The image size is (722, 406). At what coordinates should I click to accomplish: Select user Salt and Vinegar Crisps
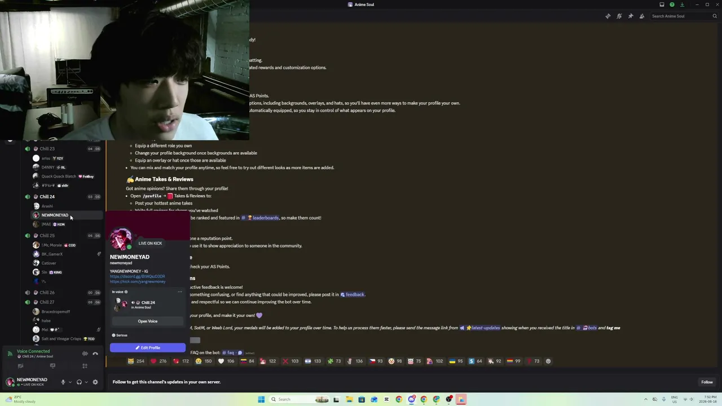tap(61, 339)
